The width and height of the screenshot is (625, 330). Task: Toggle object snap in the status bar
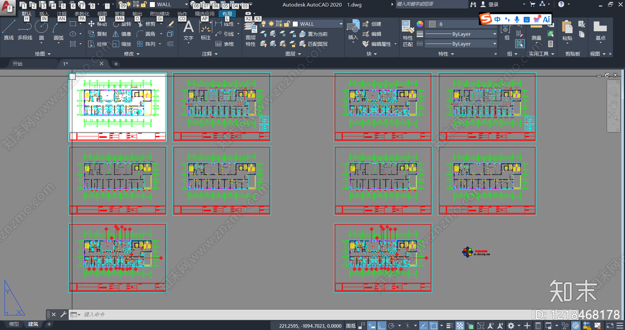434,326
